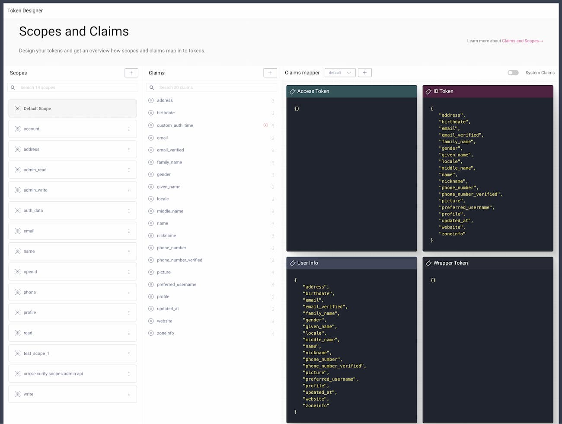The height and width of the screenshot is (424, 562).
Task: Select the User Info panel header
Action: [x=351, y=263]
